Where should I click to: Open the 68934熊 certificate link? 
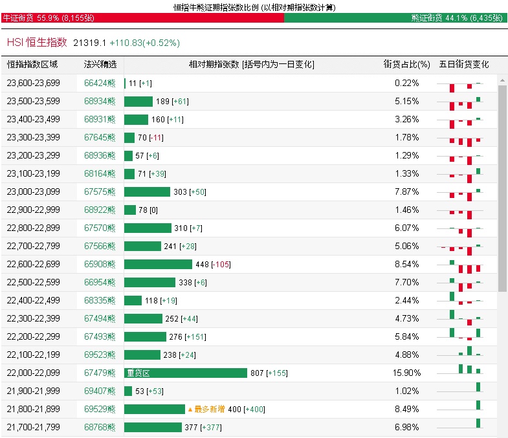(x=100, y=102)
